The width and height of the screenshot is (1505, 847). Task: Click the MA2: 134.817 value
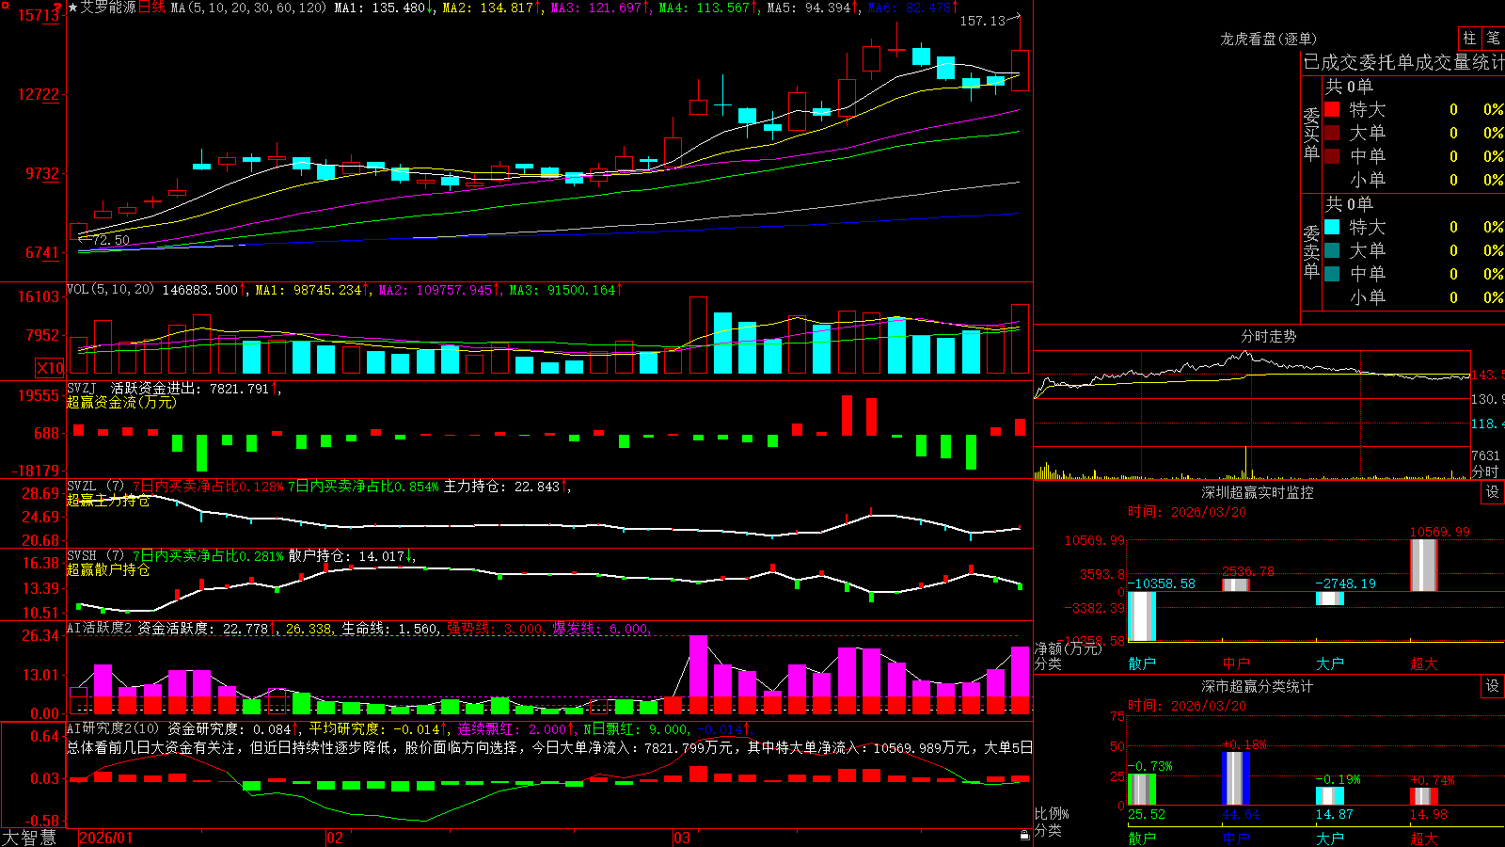tap(492, 8)
